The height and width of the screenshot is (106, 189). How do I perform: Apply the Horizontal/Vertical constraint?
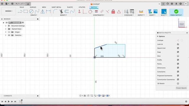tap(79, 11)
